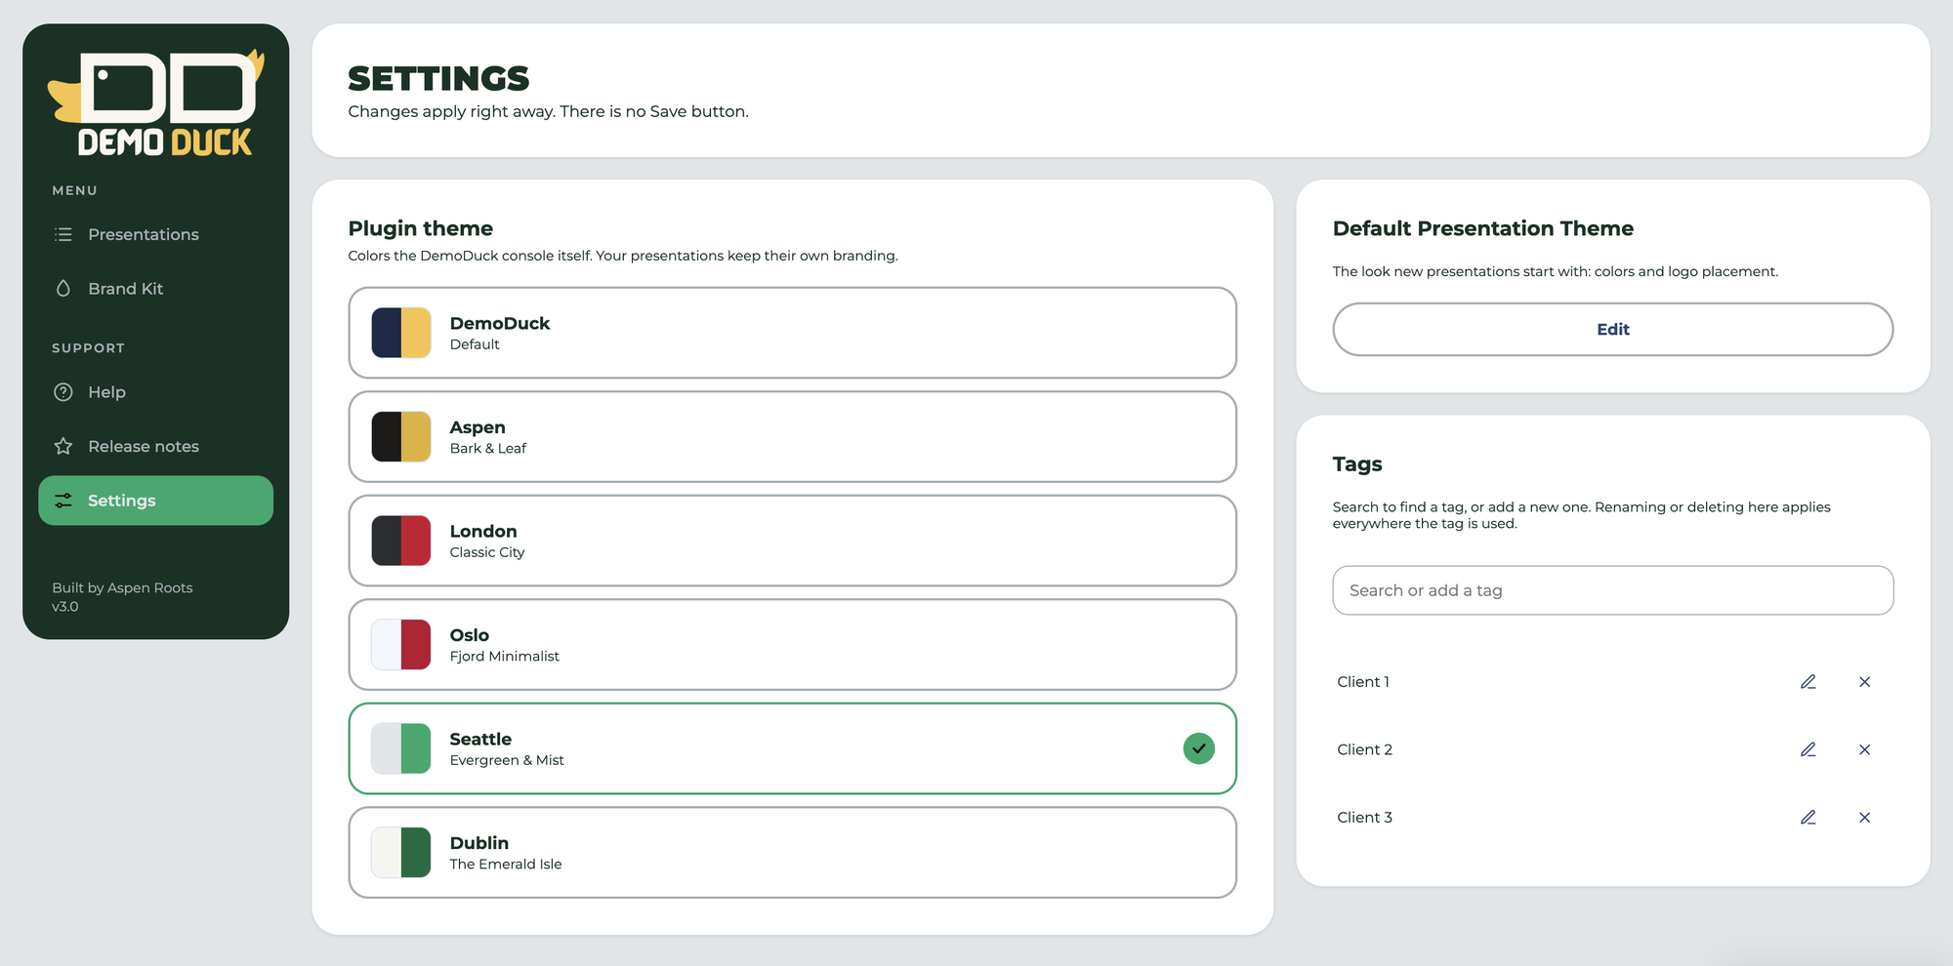Click the Presentations list icon
1953x966 pixels.
[x=63, y=234]
